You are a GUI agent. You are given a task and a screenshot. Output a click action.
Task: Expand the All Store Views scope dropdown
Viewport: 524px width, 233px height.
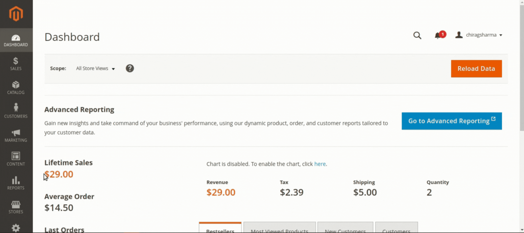[x=95, y=68]
